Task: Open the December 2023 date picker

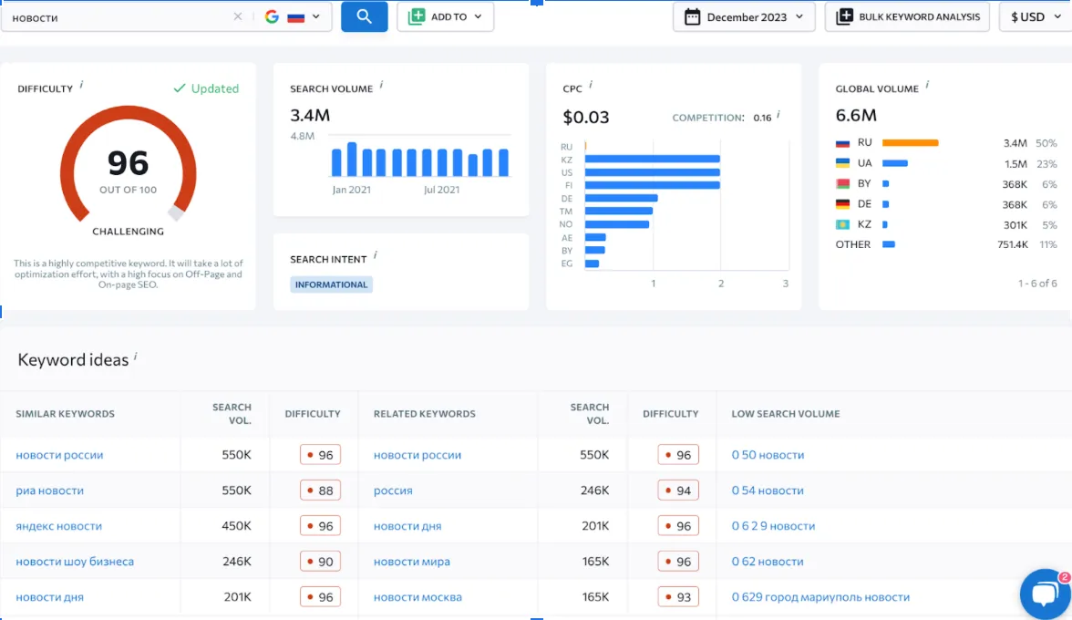Action: 744,16
